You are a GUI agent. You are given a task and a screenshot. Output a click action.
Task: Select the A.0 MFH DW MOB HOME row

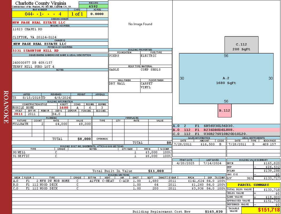[118, 181]
